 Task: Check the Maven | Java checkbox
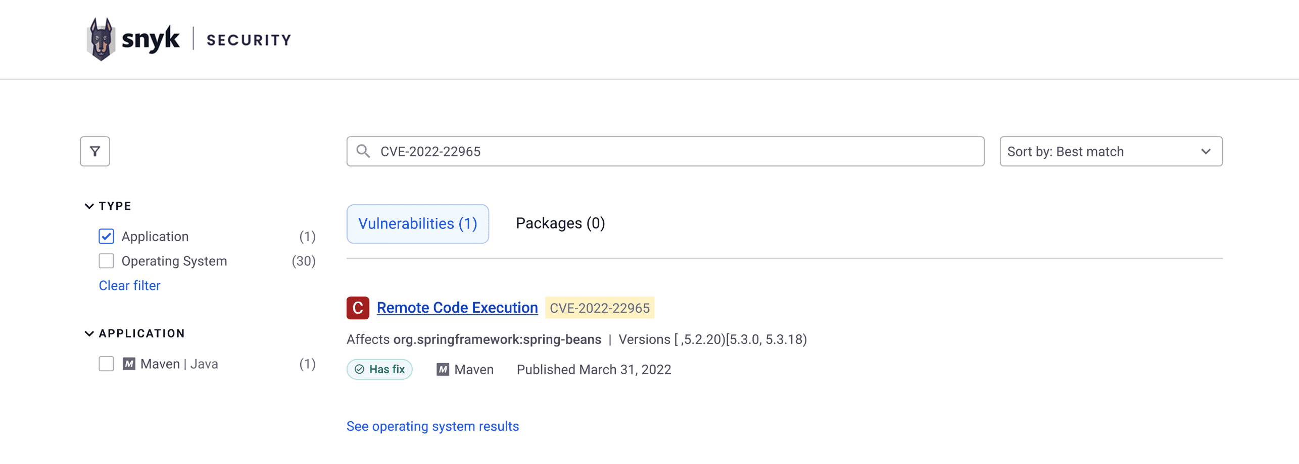[x=106, y=364]
